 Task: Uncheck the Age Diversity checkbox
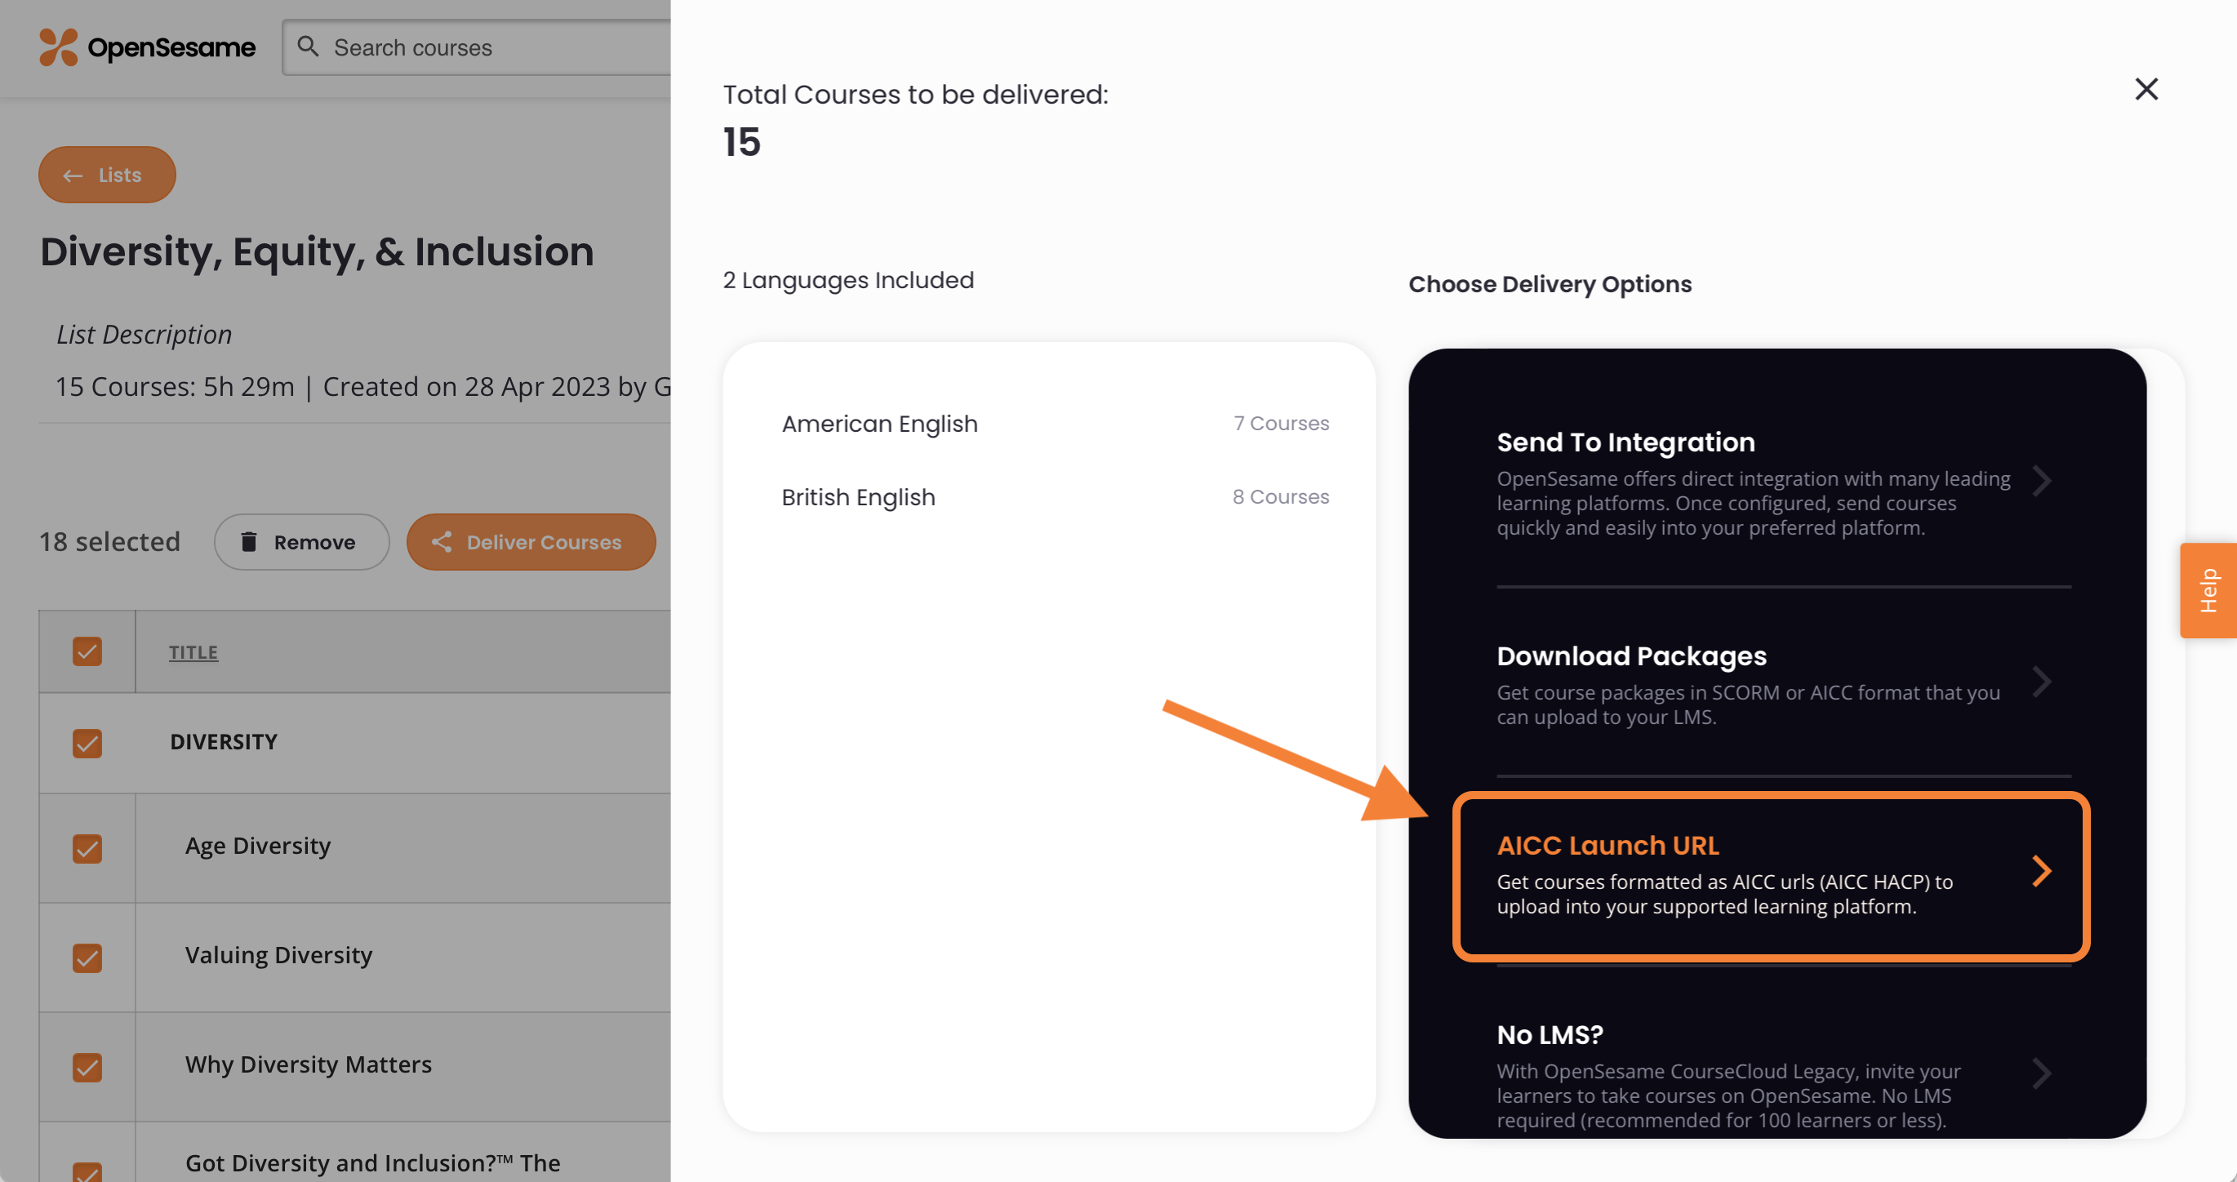tap(87, 847)
